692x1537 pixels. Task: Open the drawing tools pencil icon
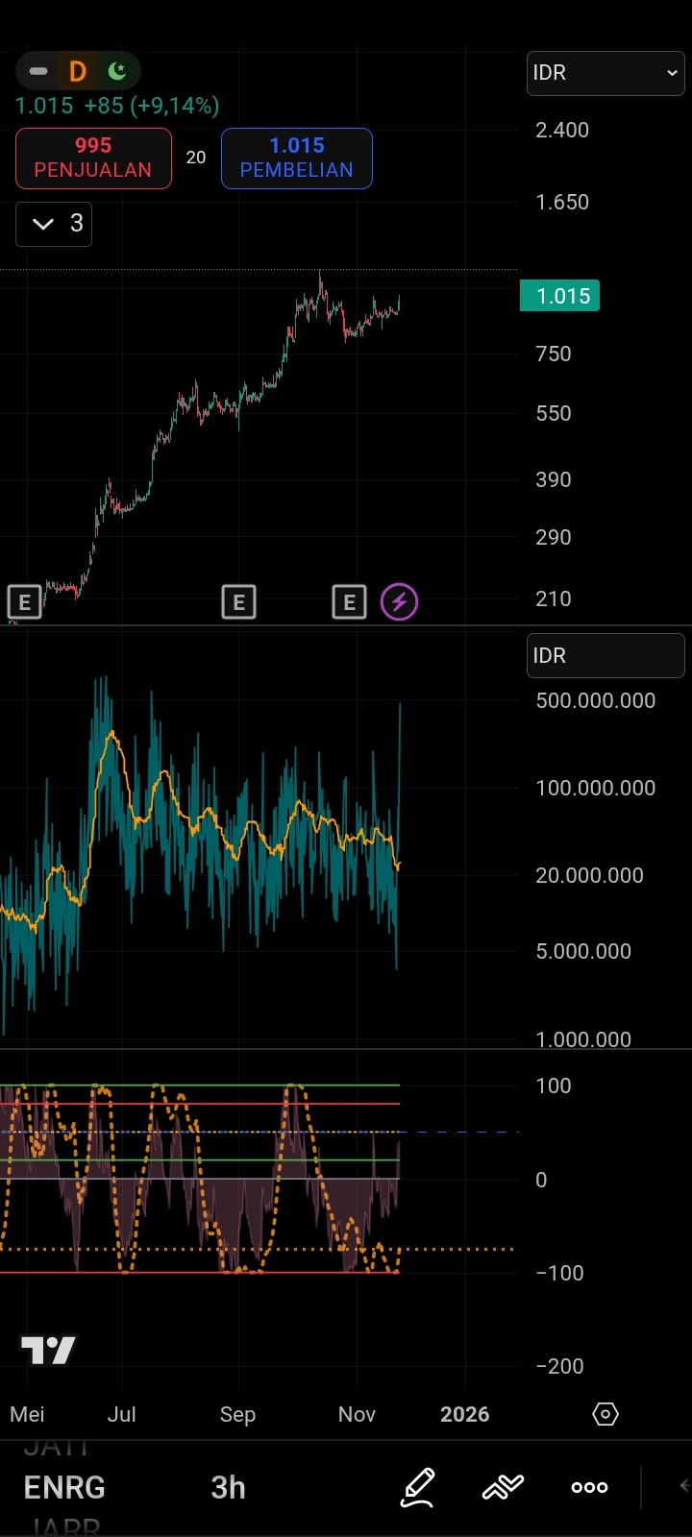click(x=418, y=1487)
